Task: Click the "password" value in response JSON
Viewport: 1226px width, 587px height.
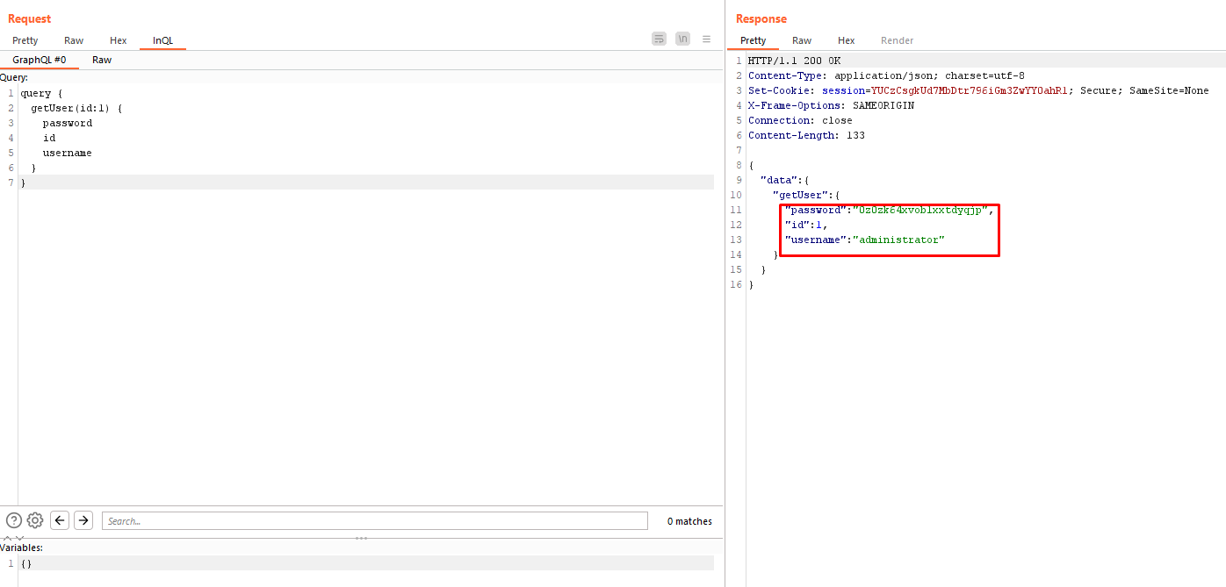Action: [x=921, y=210]
